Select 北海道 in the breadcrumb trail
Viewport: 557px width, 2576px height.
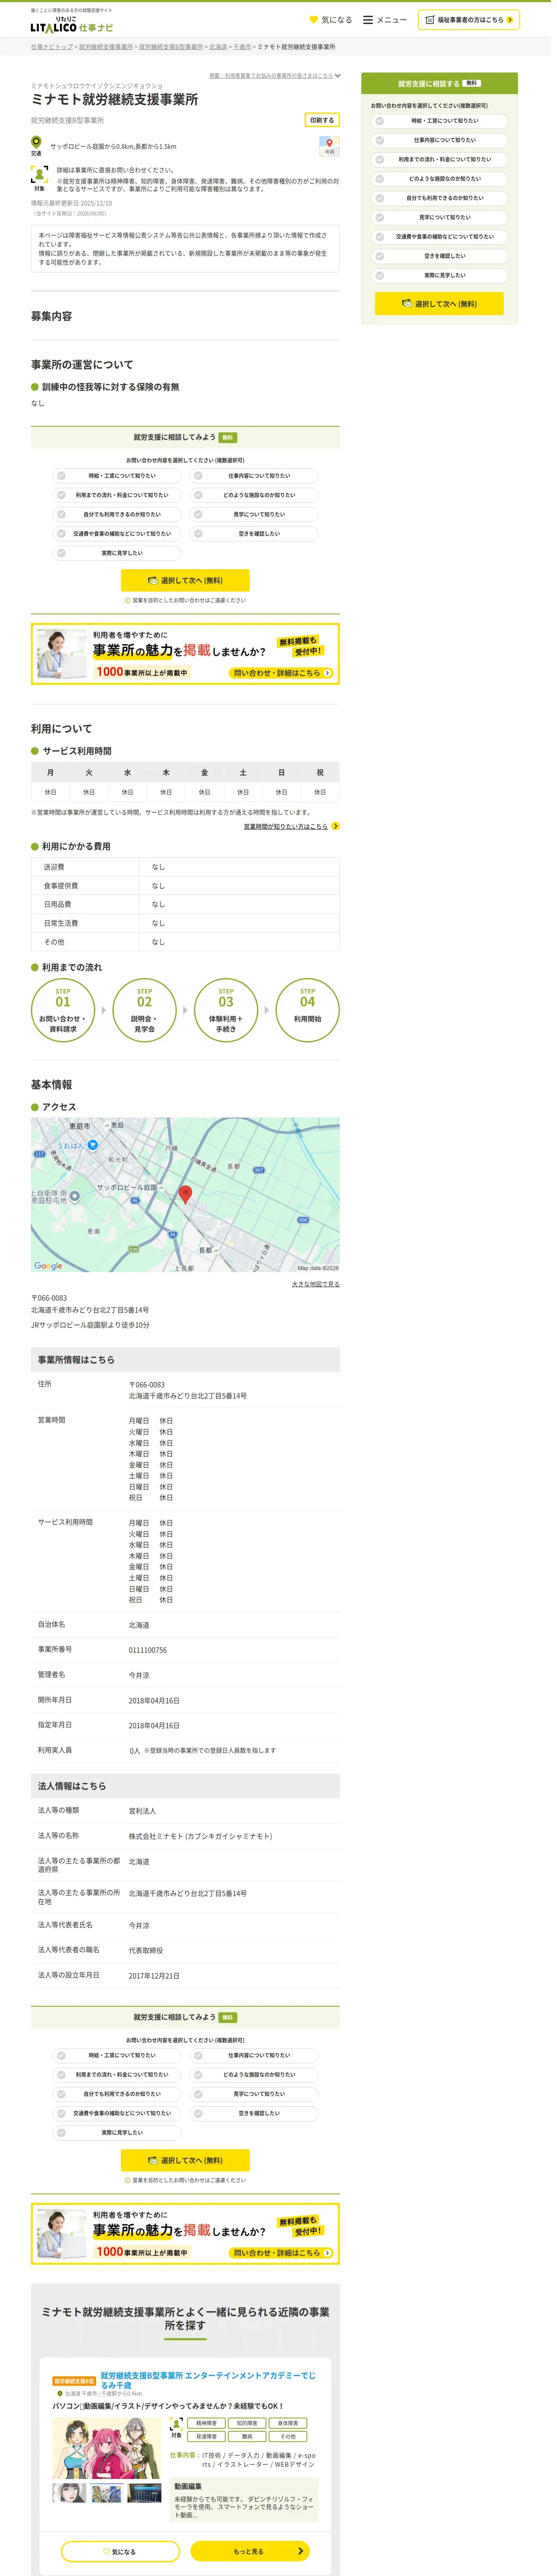click(220, 47)
